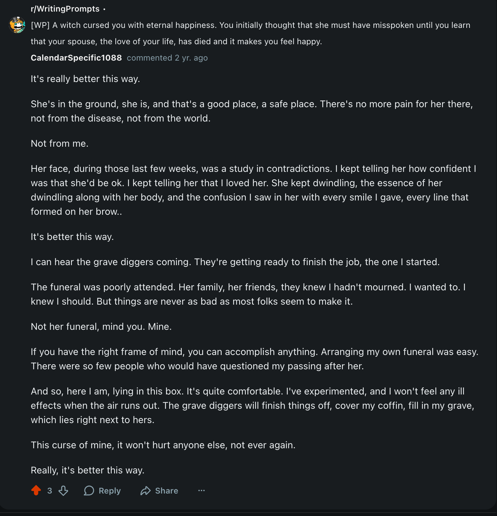497x516 pixels.
Task: Downvote this comment
Action: 63,490
